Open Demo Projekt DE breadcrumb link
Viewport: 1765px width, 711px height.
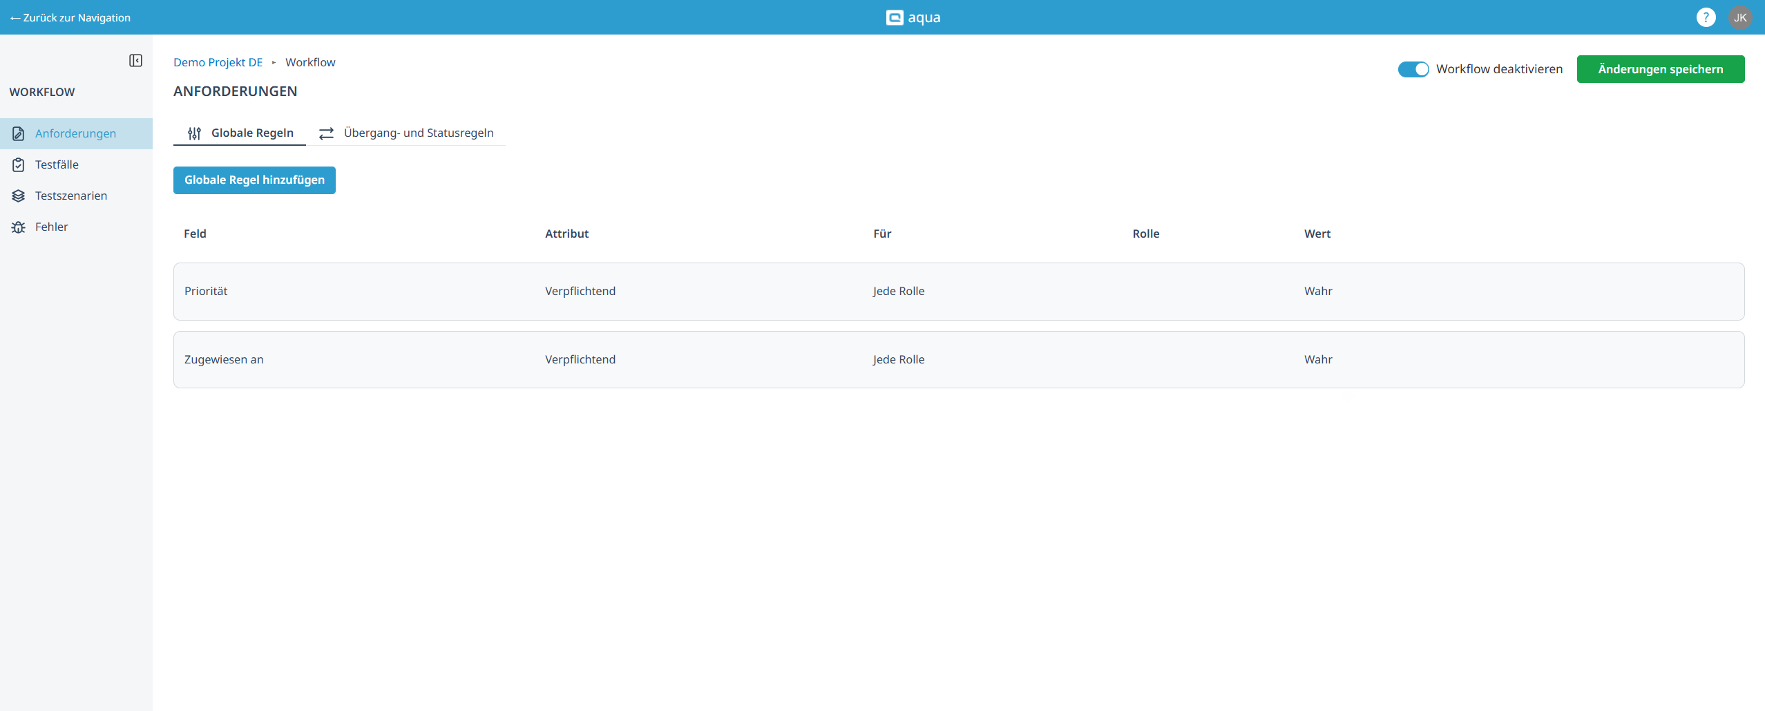(x=218, y=62)
